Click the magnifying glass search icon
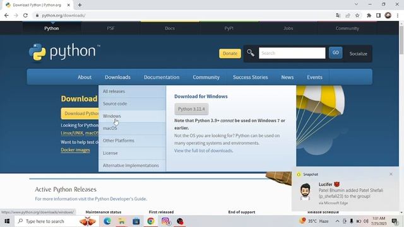This screenshot has height=227, width=404. 251,53
